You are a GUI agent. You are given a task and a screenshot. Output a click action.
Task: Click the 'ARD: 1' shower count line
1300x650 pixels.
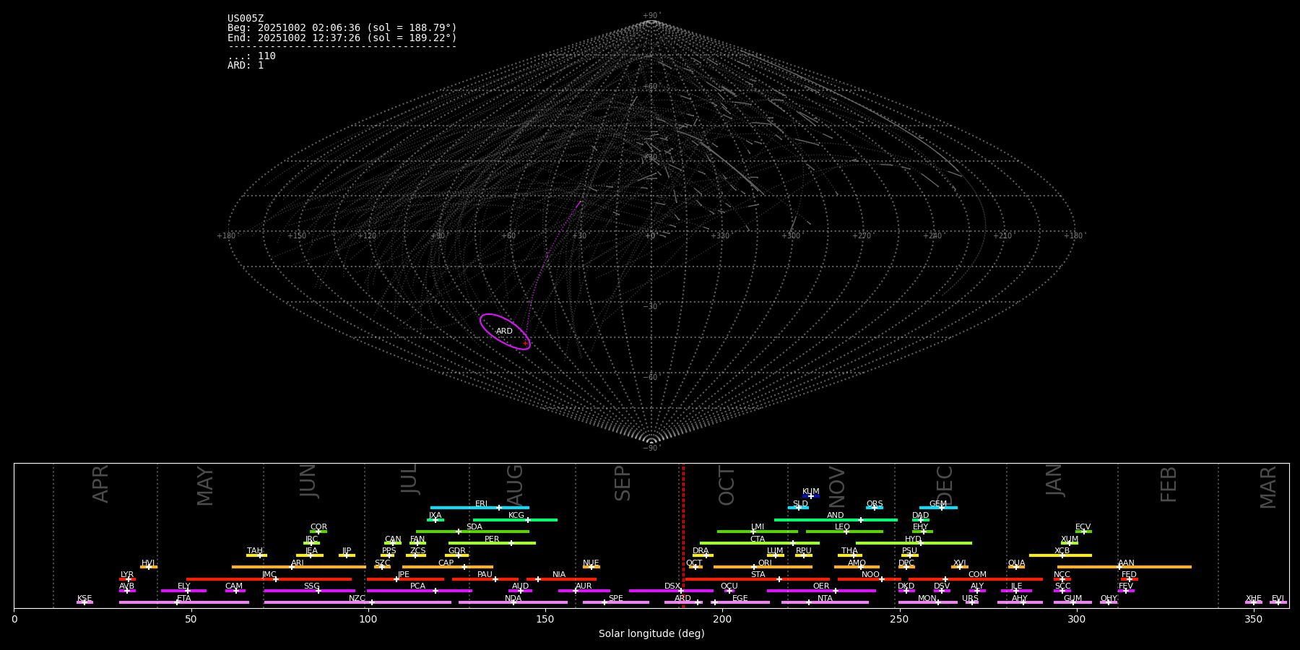point(246,66)
